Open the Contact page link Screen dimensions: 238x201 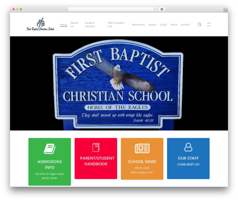[185, 25]
